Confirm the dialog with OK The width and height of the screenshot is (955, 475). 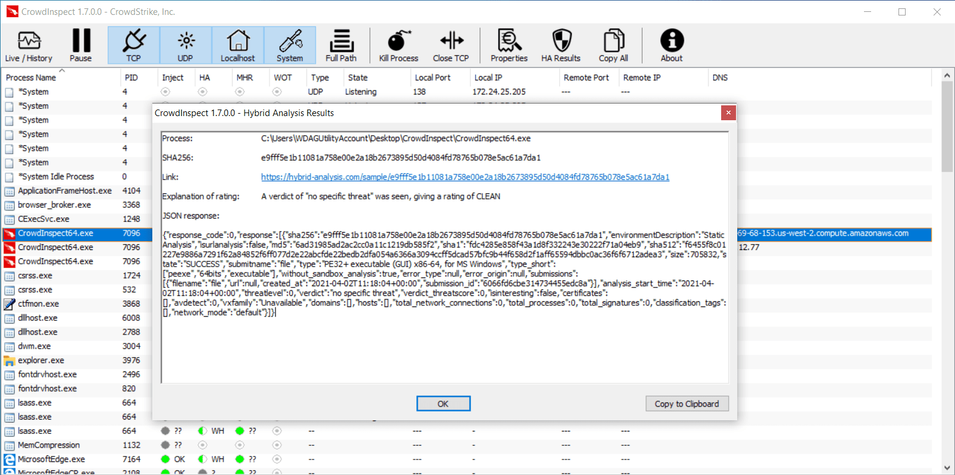(x=443, y=404)
